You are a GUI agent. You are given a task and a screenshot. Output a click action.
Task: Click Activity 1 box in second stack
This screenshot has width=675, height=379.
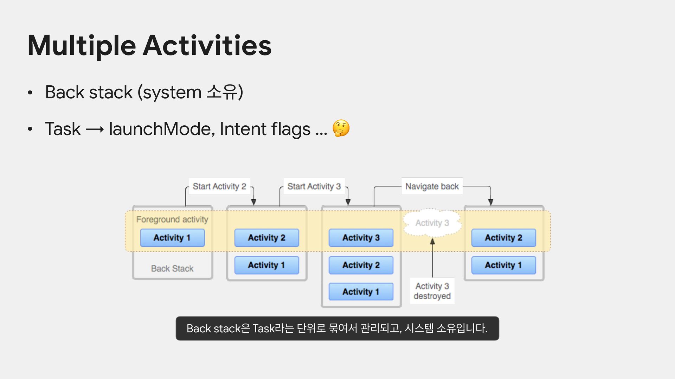[266, 265]
